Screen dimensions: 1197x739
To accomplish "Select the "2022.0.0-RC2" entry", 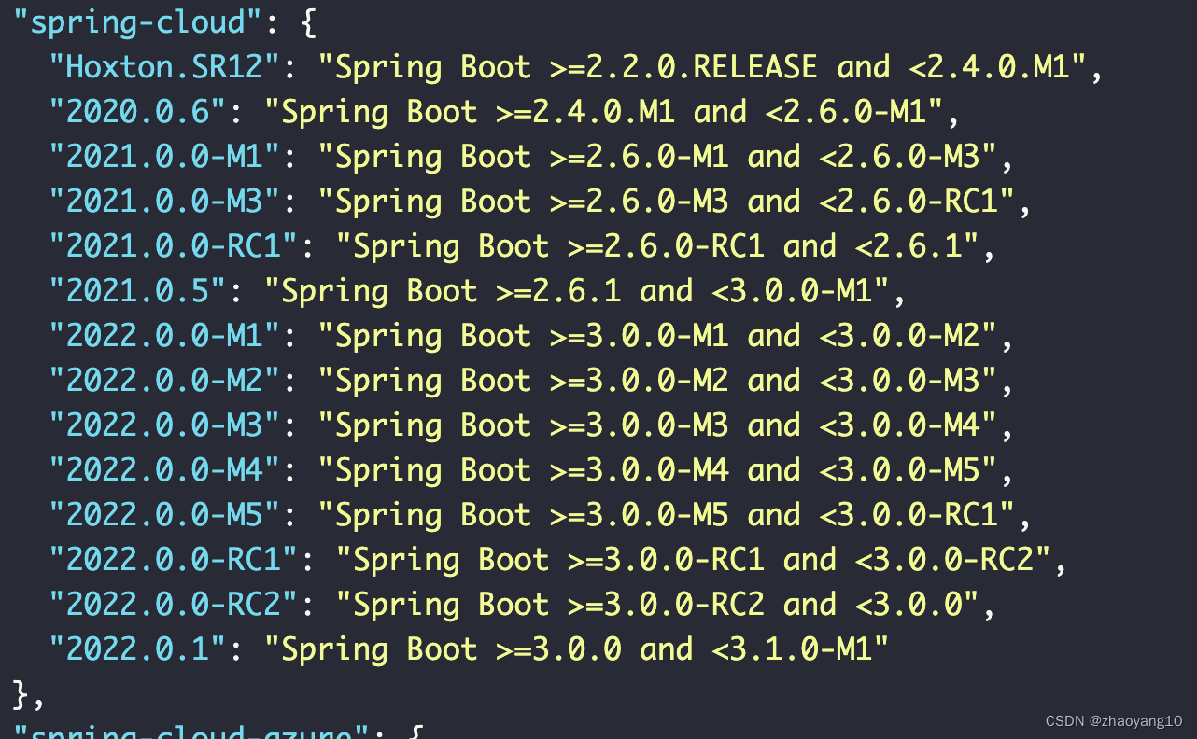I will click(168, 604).
